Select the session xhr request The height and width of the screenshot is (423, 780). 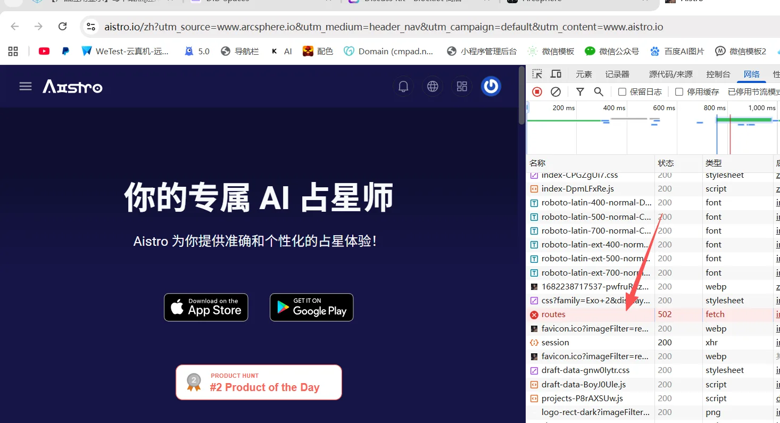(x=653, y=342)
